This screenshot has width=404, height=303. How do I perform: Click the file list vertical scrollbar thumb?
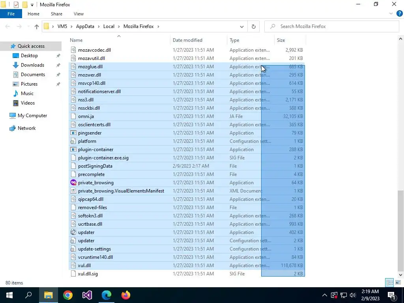[400, 230]
